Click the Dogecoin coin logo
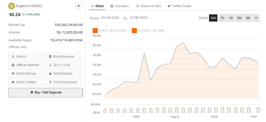This screenshot has height=122, width=266. [x=12, y=6]
